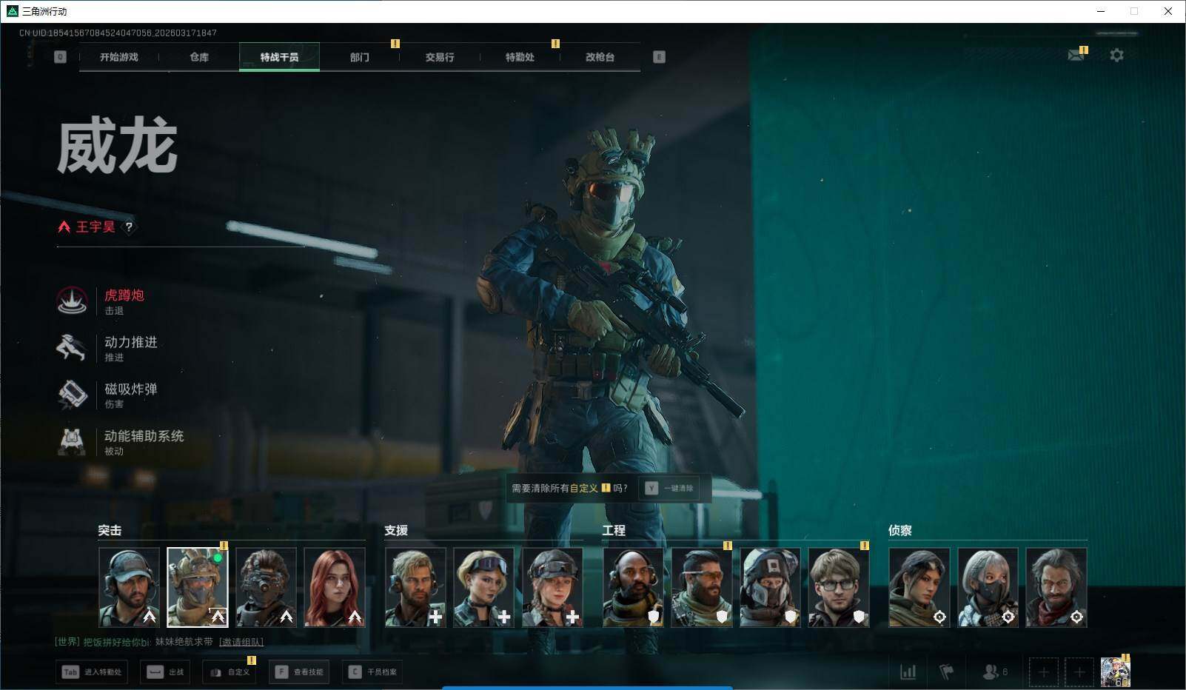The width and height of the screenshot is (1186, 690).
Task: Open the world chat message line
Action: click(x=159, y=642)
